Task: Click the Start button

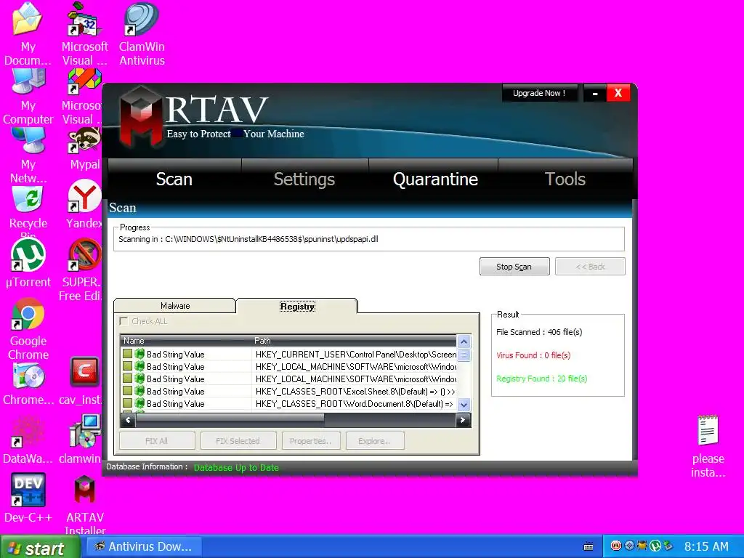Action: pyautogui.click(x=40, y=547)
